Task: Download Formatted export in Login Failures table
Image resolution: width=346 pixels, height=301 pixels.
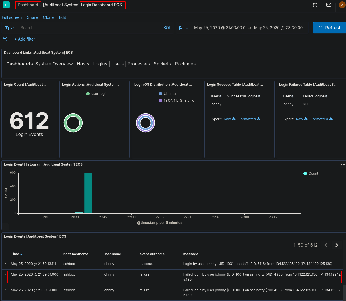Action: tap(321, 119)
